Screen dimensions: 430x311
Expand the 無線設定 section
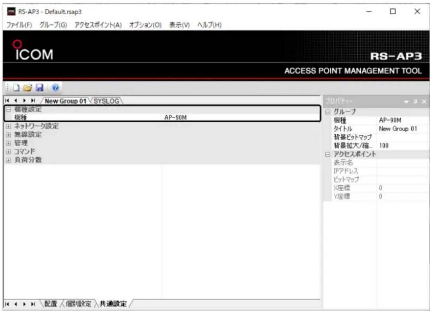pos(8,135)
